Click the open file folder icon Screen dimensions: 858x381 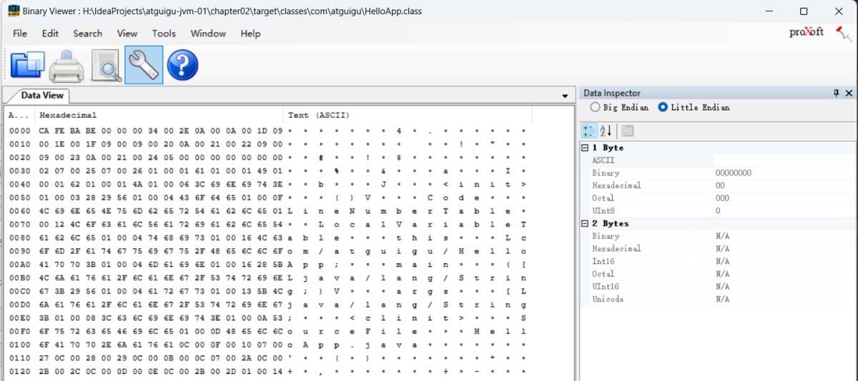click(28, 65)
